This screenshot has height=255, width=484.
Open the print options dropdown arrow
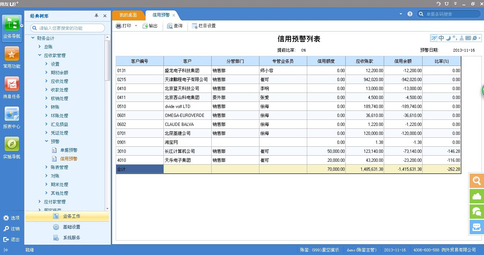(136, 26)
